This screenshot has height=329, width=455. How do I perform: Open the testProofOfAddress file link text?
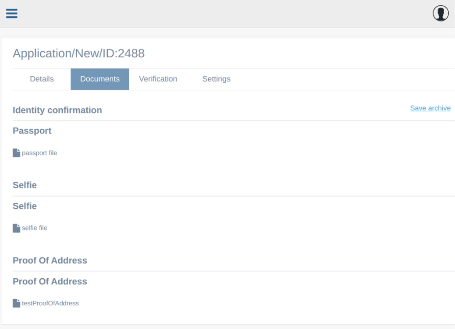click(x=50, y=303)
